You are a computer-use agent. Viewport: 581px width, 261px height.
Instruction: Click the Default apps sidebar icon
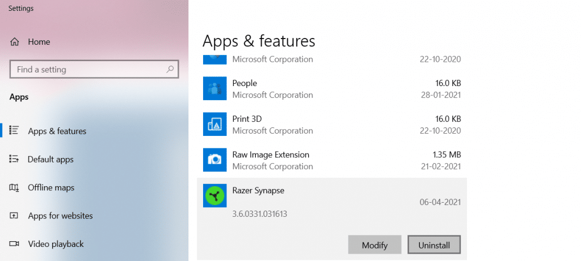14,159
